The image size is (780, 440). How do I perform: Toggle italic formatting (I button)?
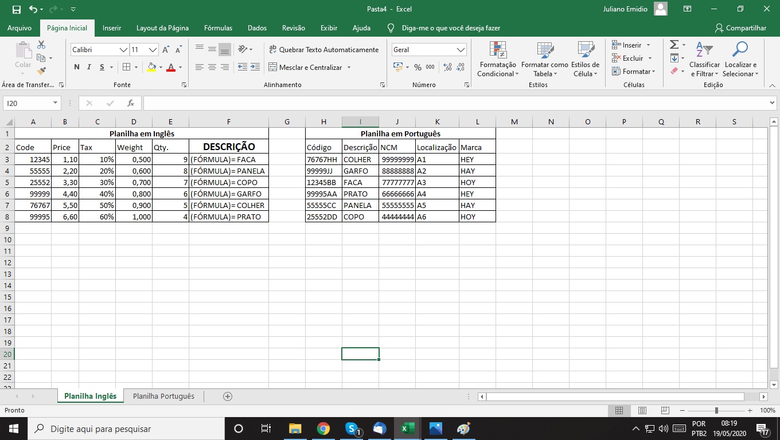[x=89, y=67]
